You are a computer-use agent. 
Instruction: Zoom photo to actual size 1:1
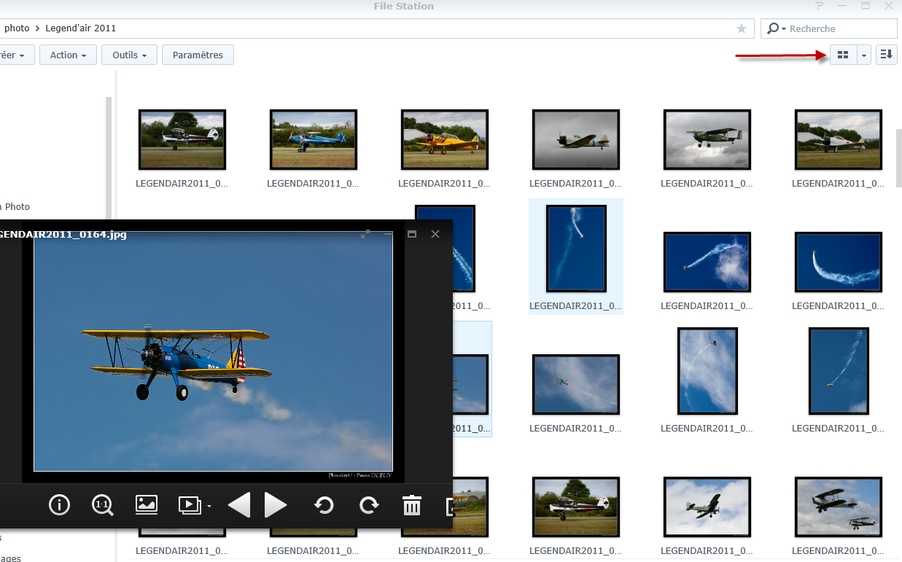[103, 504]
